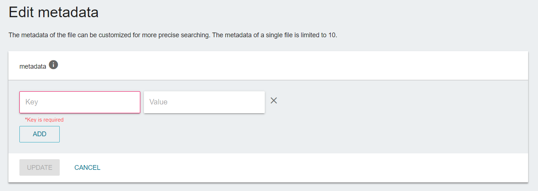Screen dimensions: 538x191
Task: Click the "Edit metadata" page heading
Action: coord(53,12)
